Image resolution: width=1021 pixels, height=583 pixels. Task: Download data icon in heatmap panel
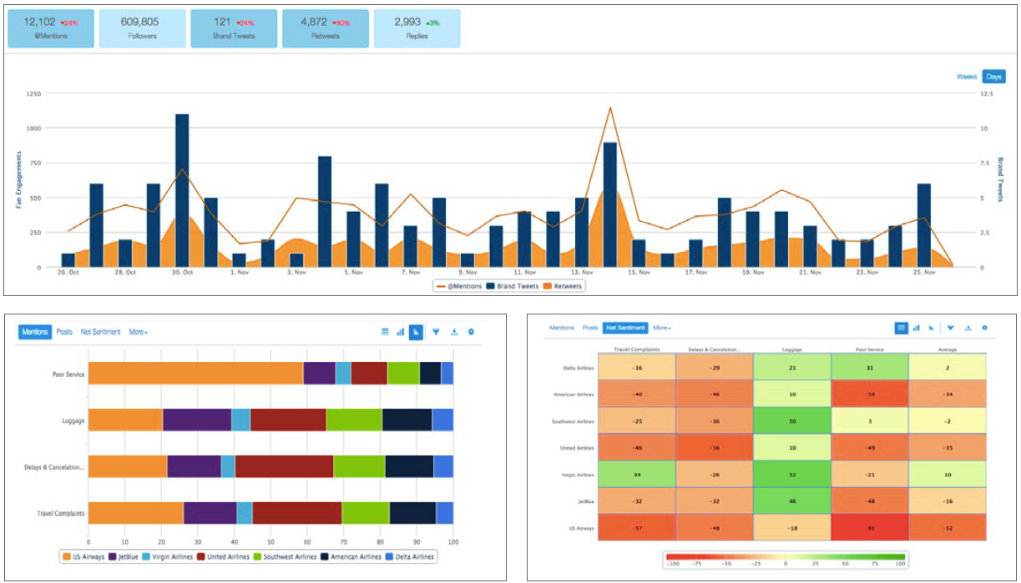point(968,328)
